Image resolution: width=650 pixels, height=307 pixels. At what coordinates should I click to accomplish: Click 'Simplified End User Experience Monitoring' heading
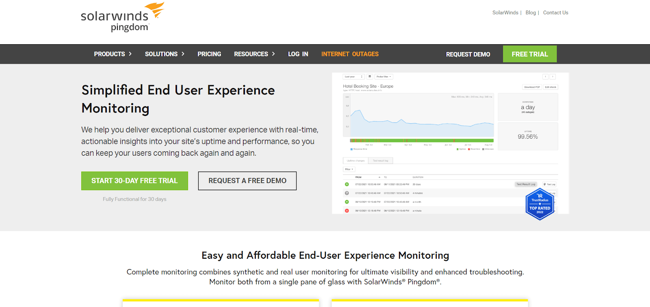[x=178, y=99]
